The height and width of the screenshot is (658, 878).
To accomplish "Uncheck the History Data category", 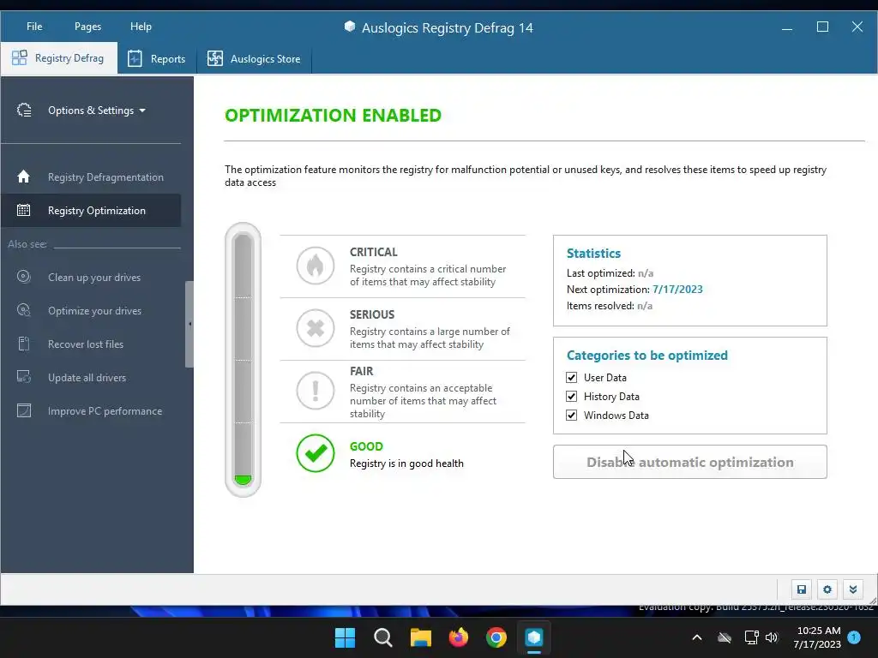I will (x=571, y=396).
